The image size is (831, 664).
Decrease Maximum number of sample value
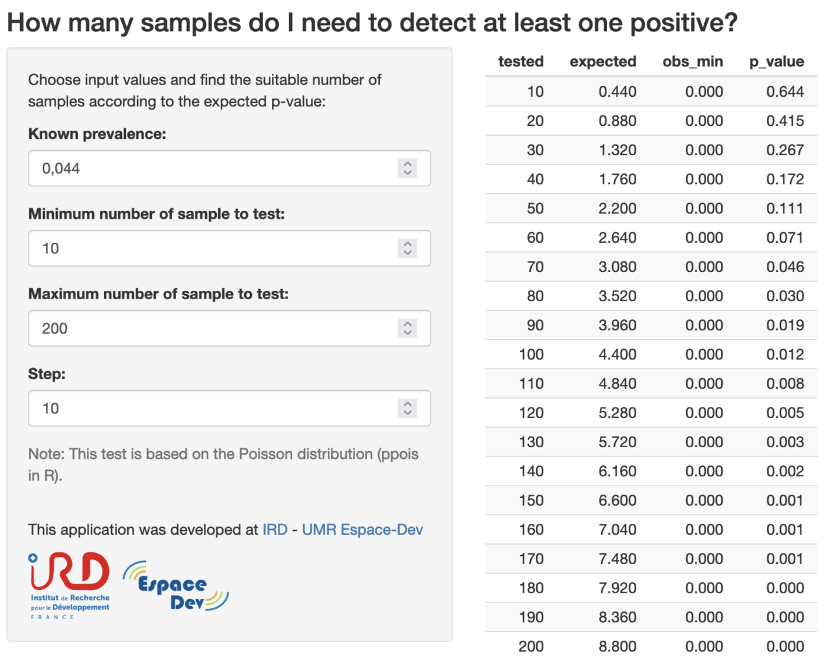408,332
